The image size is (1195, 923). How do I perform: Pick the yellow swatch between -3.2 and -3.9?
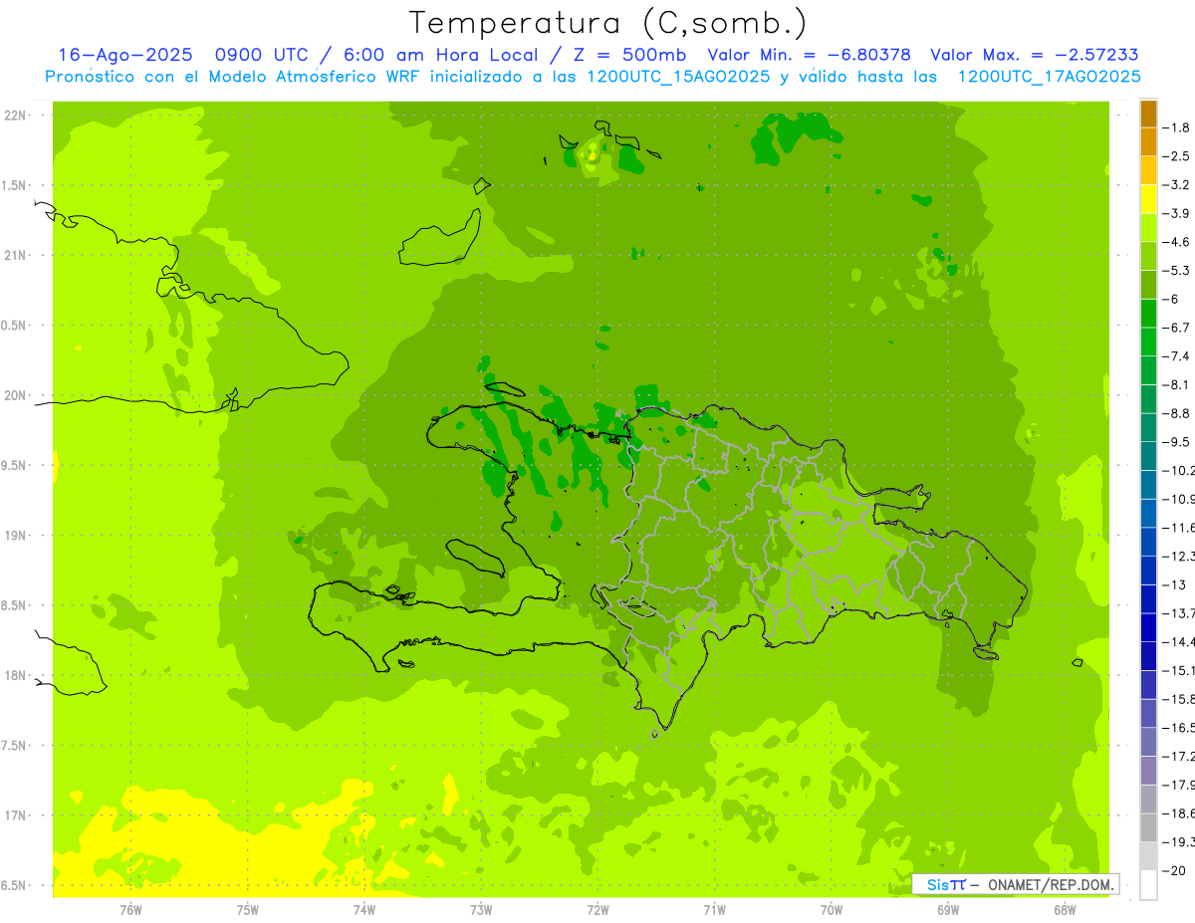point(1148,199)
